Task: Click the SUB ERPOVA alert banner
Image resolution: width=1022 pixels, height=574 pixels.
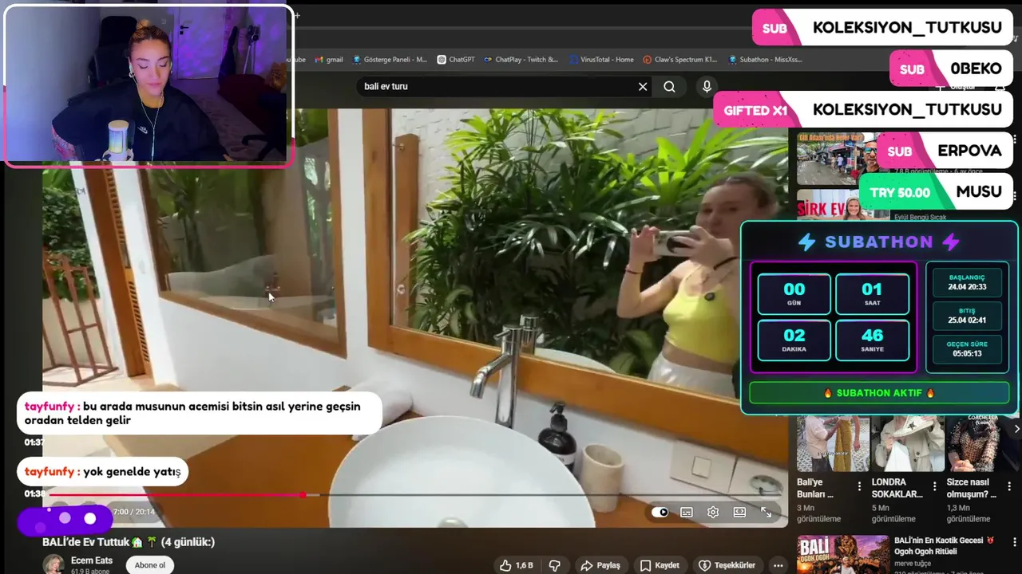Action: point(945,151)
